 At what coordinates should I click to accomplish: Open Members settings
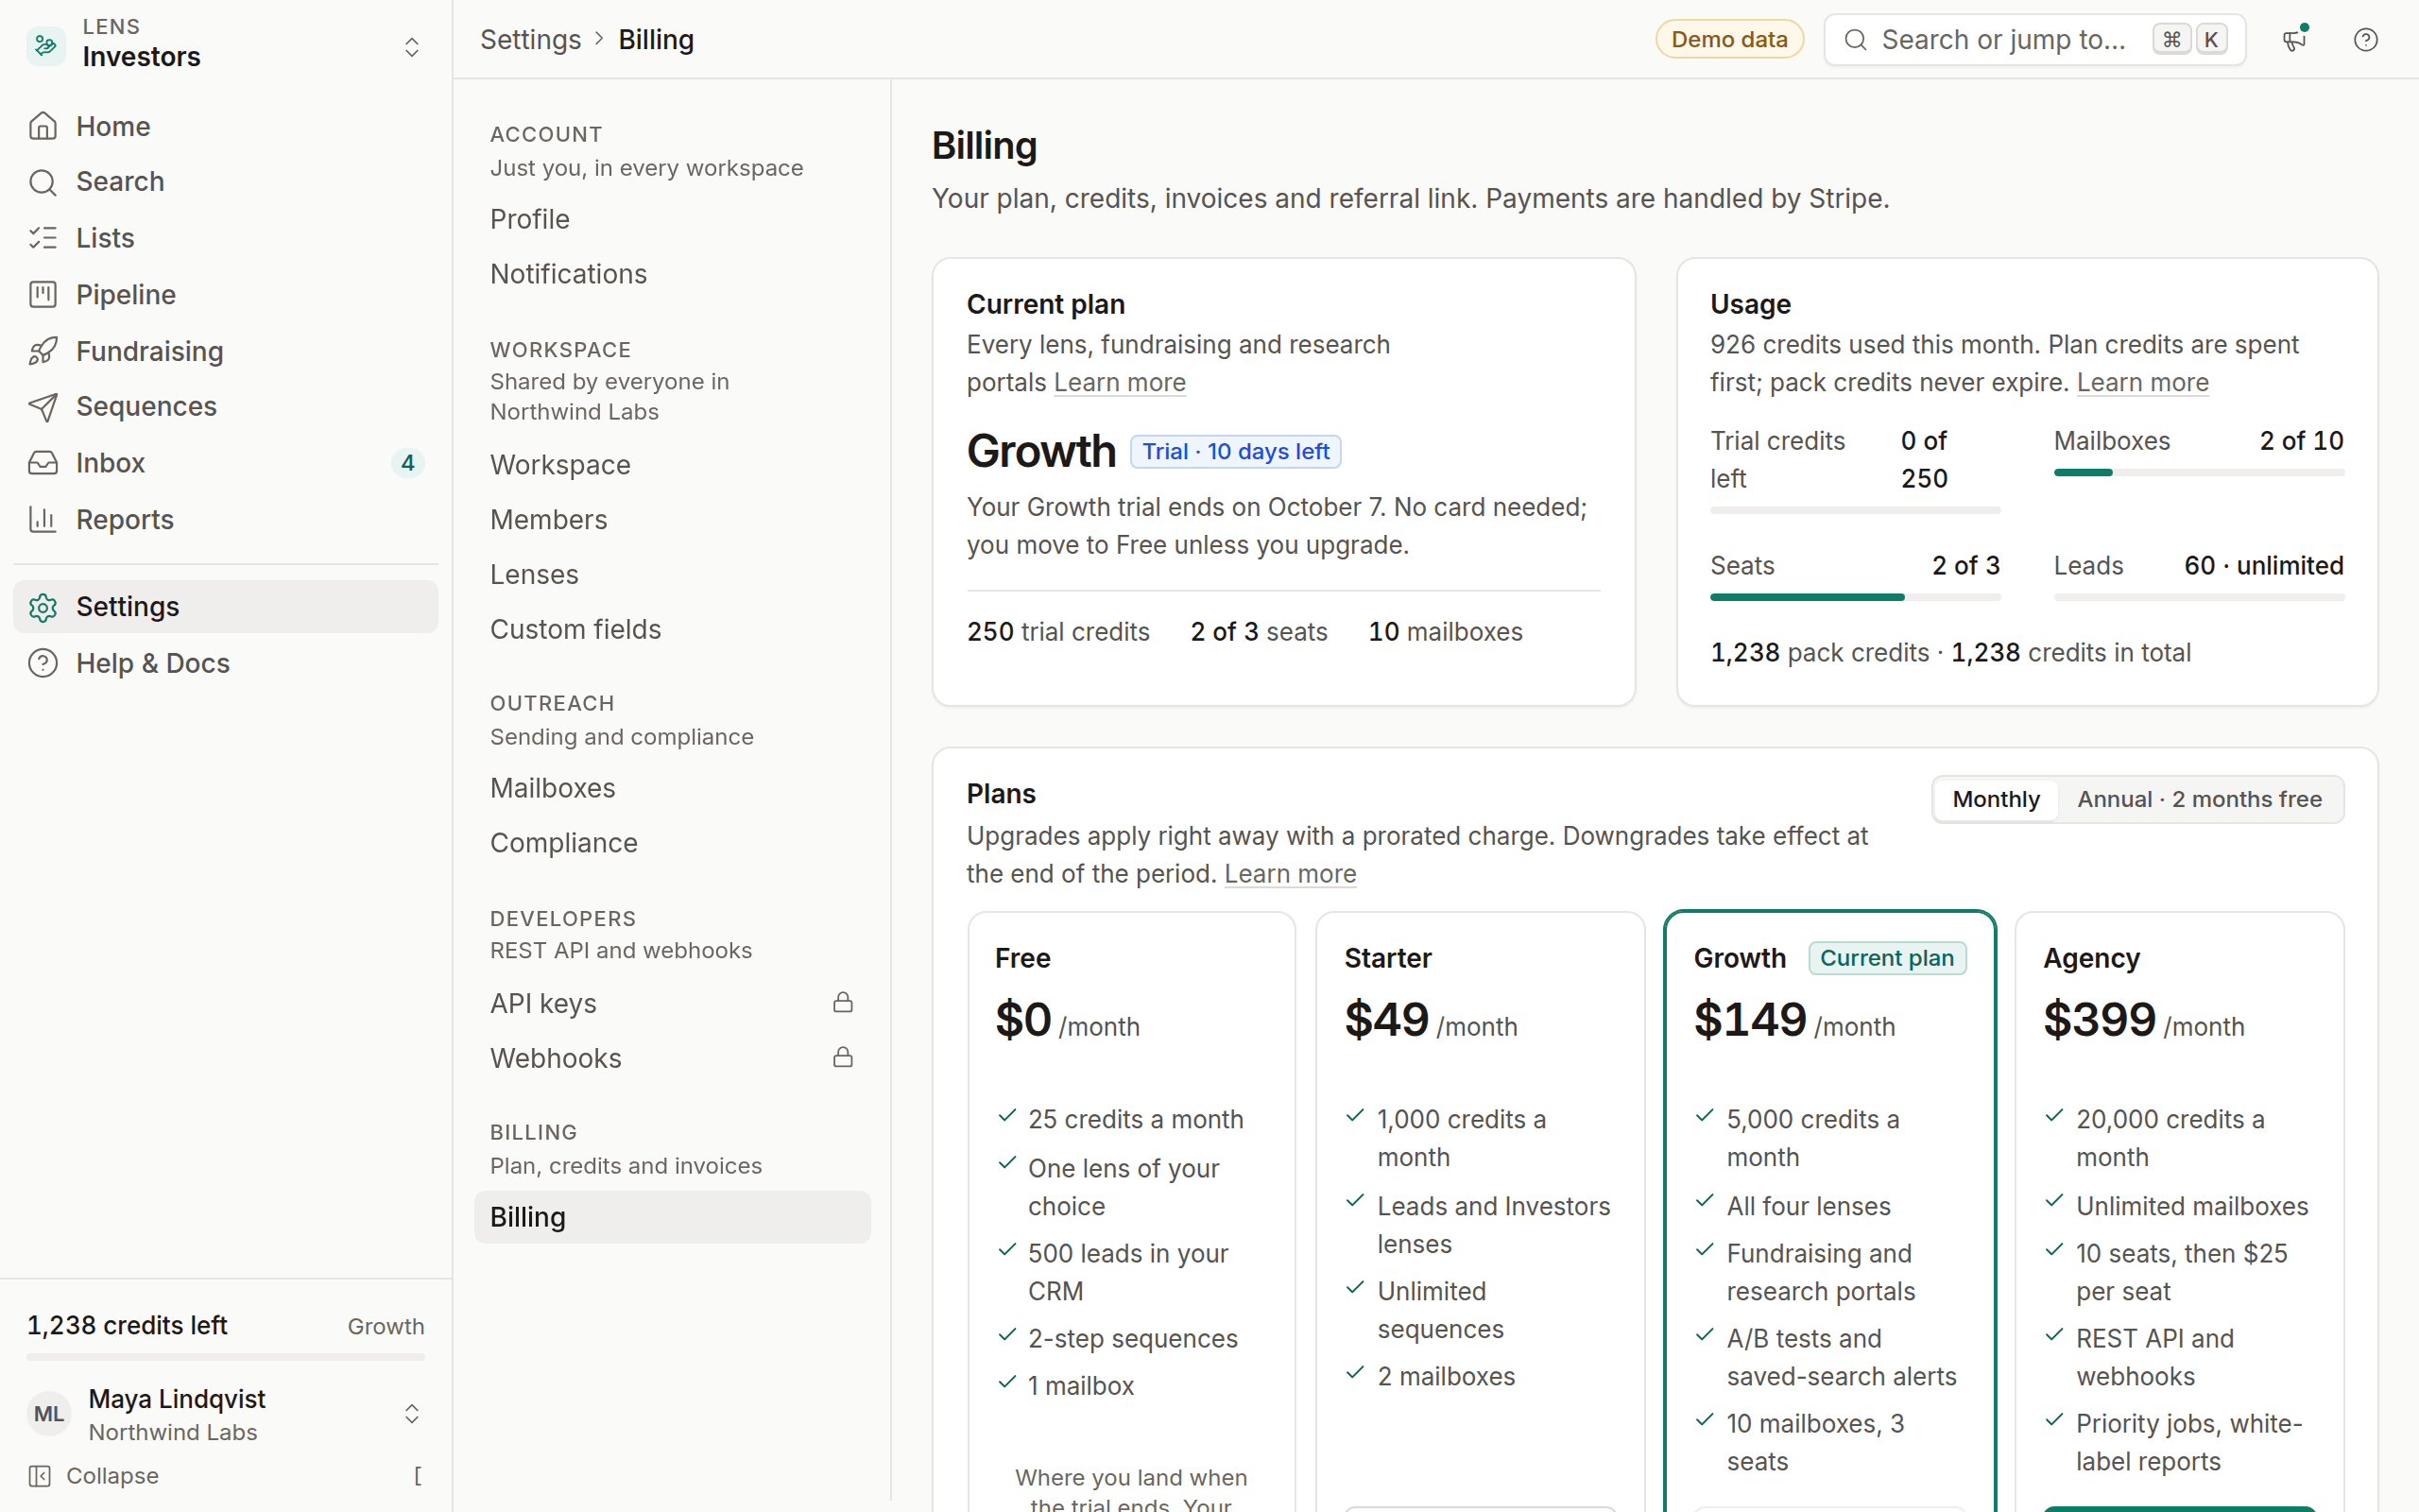point(672,520)
